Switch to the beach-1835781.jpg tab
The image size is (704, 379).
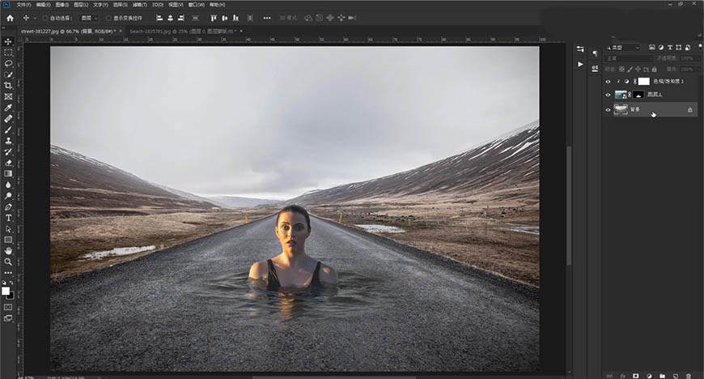(182, 31)
